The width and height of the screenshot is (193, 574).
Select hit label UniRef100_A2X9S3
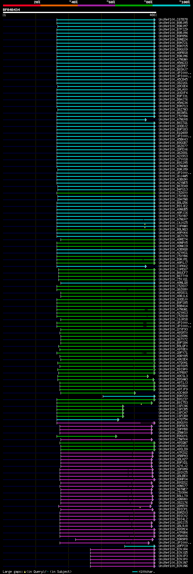173,156
